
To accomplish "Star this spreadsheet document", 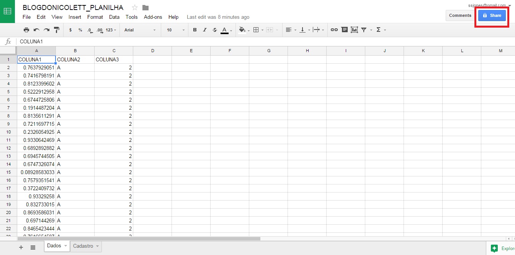I will tap(135, 8).
